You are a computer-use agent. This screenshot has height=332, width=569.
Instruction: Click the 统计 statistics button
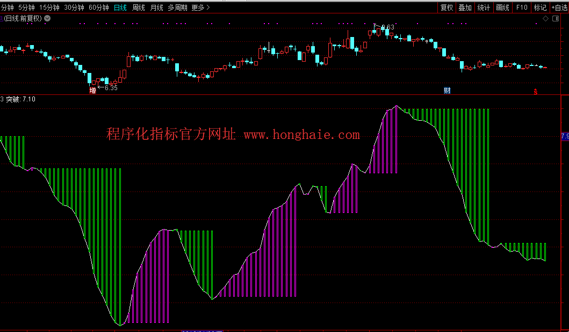[x=484, y=8]
